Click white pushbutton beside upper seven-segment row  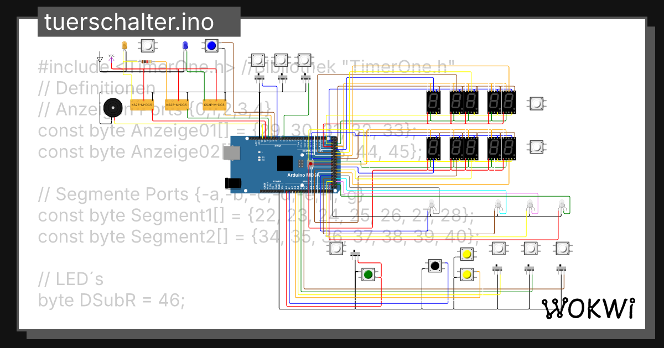click(536, 103)
